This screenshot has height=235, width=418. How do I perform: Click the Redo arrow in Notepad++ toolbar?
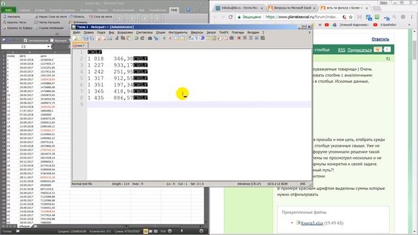(x=142, y=38)
